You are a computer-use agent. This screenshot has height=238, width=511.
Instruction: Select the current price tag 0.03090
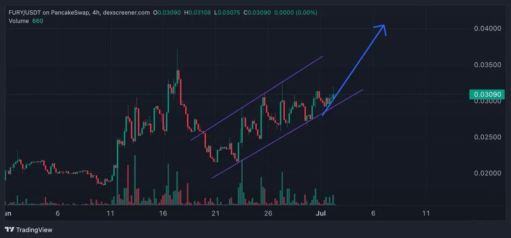[x=487, y=94]
